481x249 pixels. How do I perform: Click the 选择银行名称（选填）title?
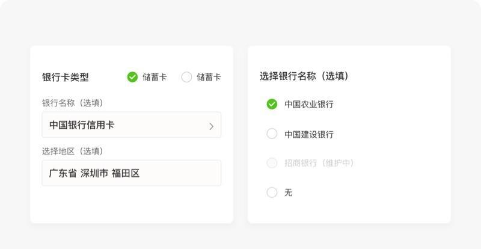click(x=304, y=76)
